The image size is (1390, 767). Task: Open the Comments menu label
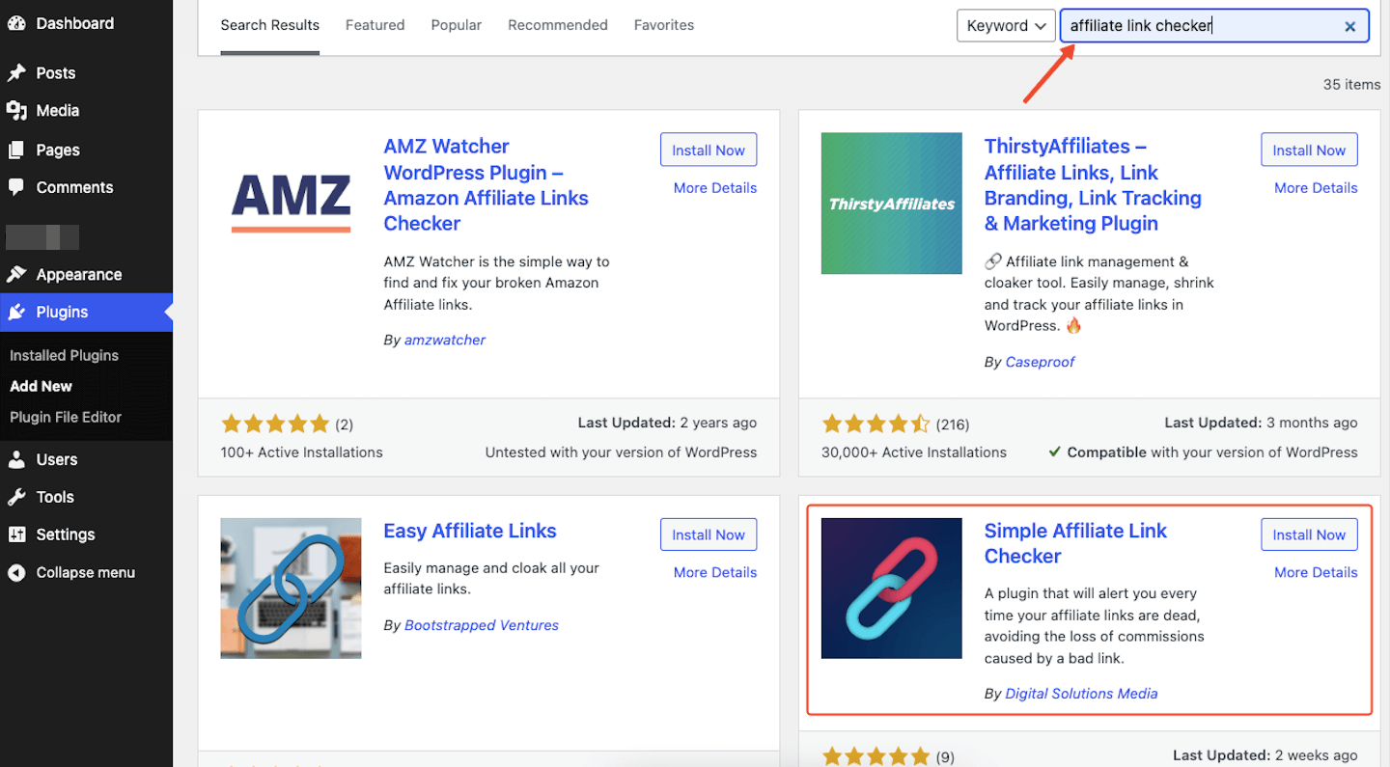74,187
